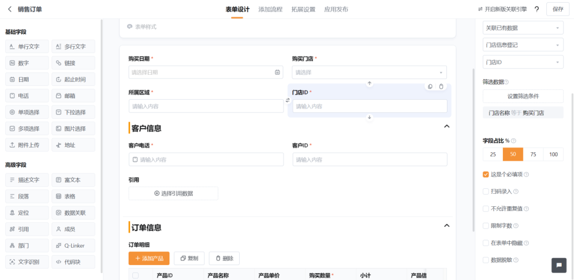This screenshot has width=574, height=280.
Task: Click the 保存 button
Action: [558, 10]
